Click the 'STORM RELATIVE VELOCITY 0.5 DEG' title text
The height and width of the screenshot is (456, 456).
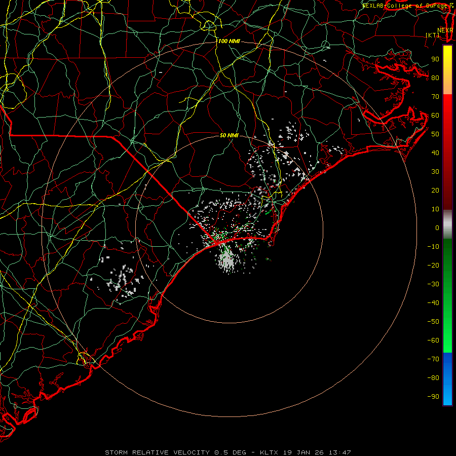point(175,452)
